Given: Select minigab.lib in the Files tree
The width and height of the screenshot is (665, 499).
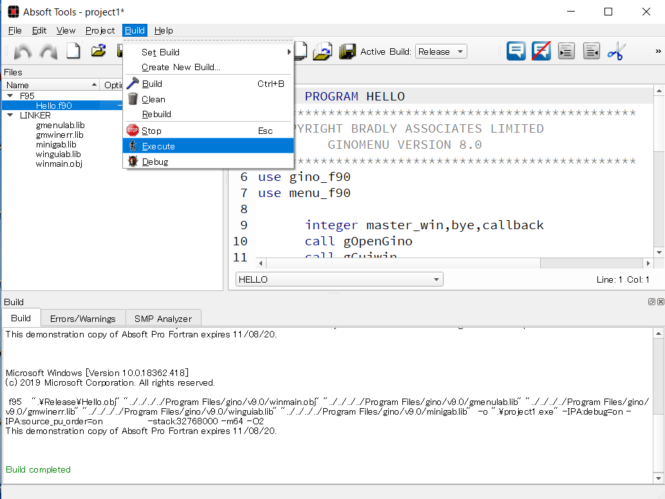Looking at the screenshot, I should click(56, 145).
